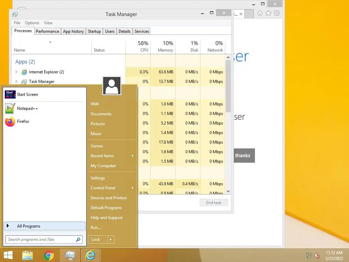The width and height of the screenshot is (349, 262).
Task: Close the Internet Explorer browser tab
Action: [241, 14]
